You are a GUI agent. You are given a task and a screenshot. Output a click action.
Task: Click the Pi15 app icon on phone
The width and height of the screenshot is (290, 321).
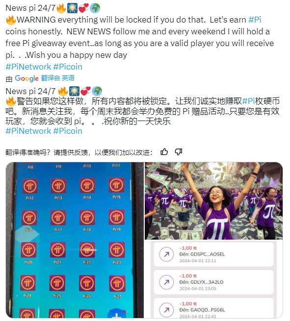tap(116, 185)
